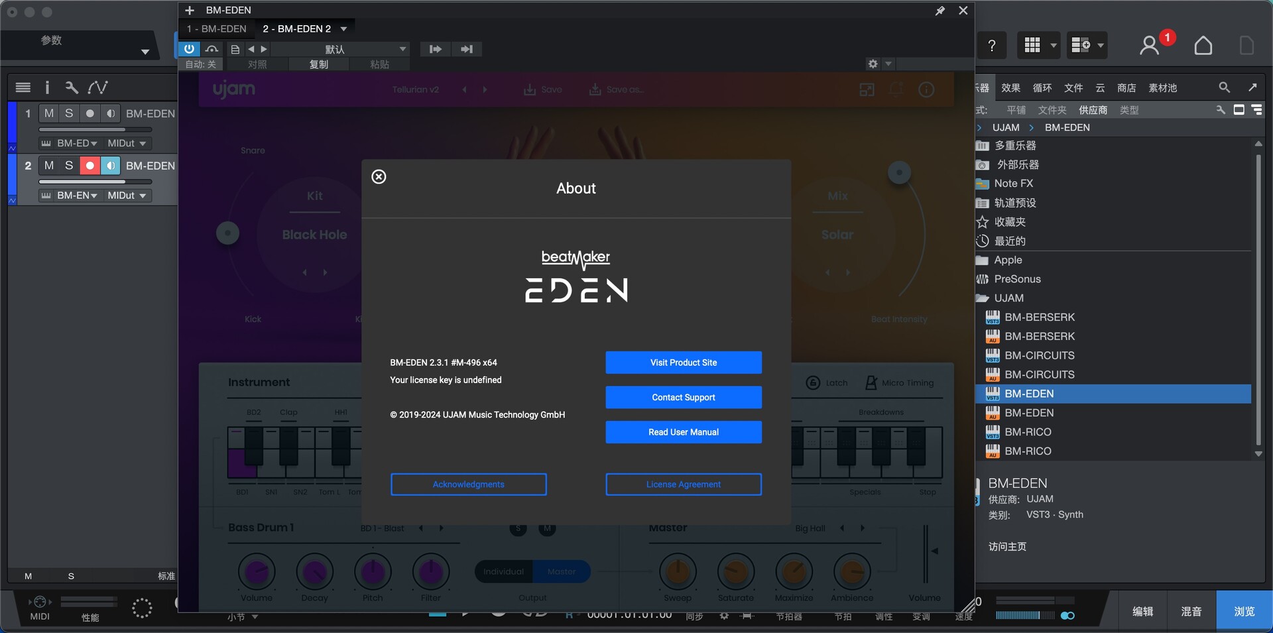Solo track 2 BM-EDEN
Viewport: 1273px width, 633px height.
click(x=69, y=166)
